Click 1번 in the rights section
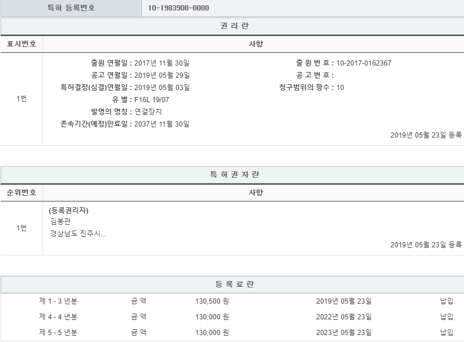The width and height of the screenshot is (464, 342). pyautogui.click(x=22, y=99)
